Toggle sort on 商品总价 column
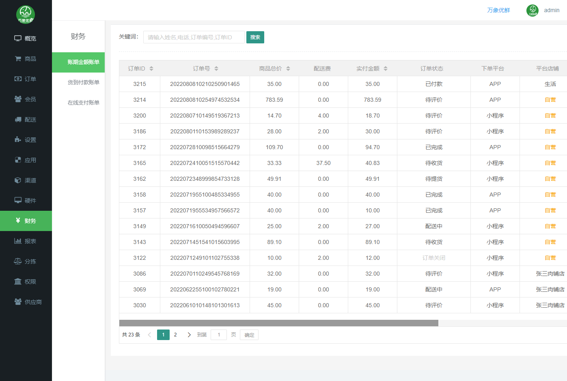The height and width of the screenshot is (381, 567). (x=288, y=68)
